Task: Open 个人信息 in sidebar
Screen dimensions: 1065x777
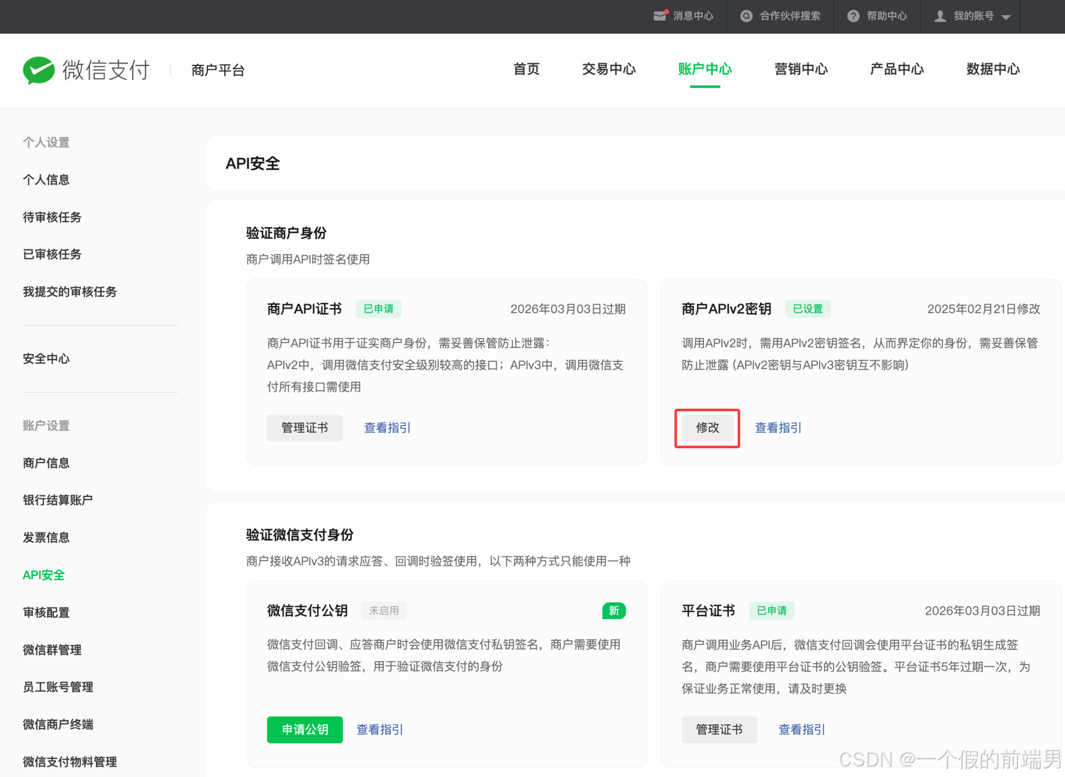Action: [46, 180]
